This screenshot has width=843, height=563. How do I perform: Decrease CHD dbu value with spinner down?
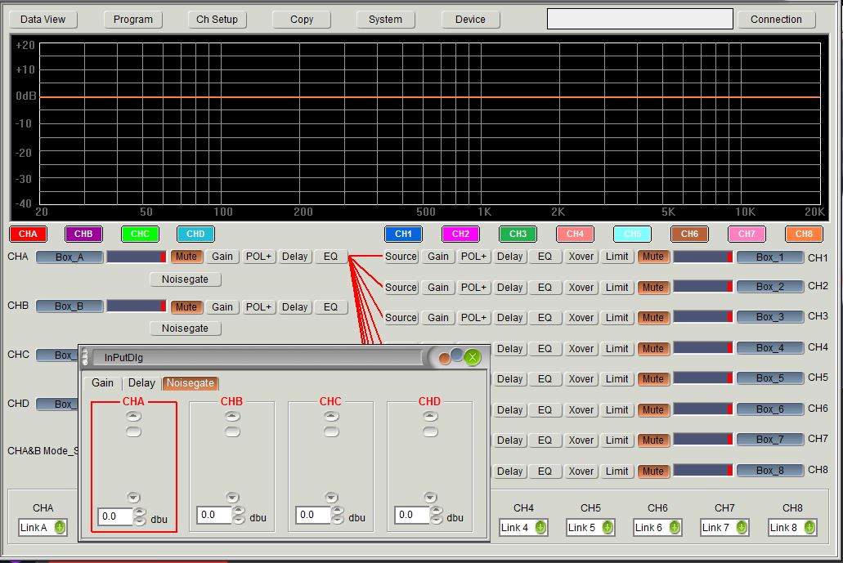[437, 520]
